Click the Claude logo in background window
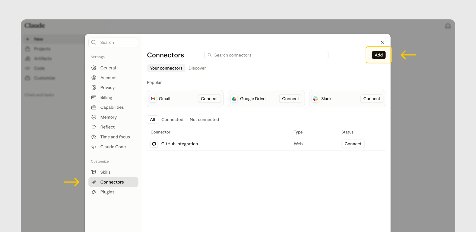The image size is (476, 232). coord(35,26)
